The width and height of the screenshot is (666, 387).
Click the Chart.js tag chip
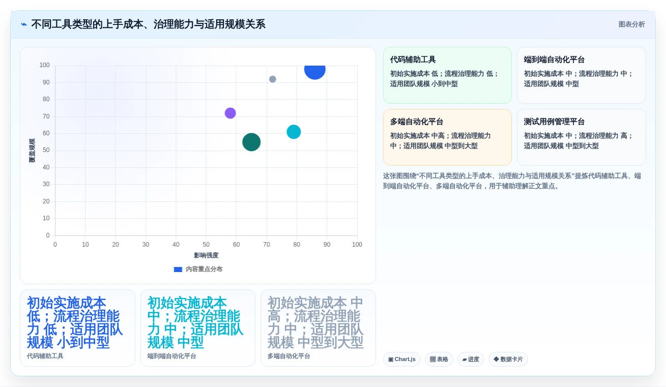click(x=402, y=359)
